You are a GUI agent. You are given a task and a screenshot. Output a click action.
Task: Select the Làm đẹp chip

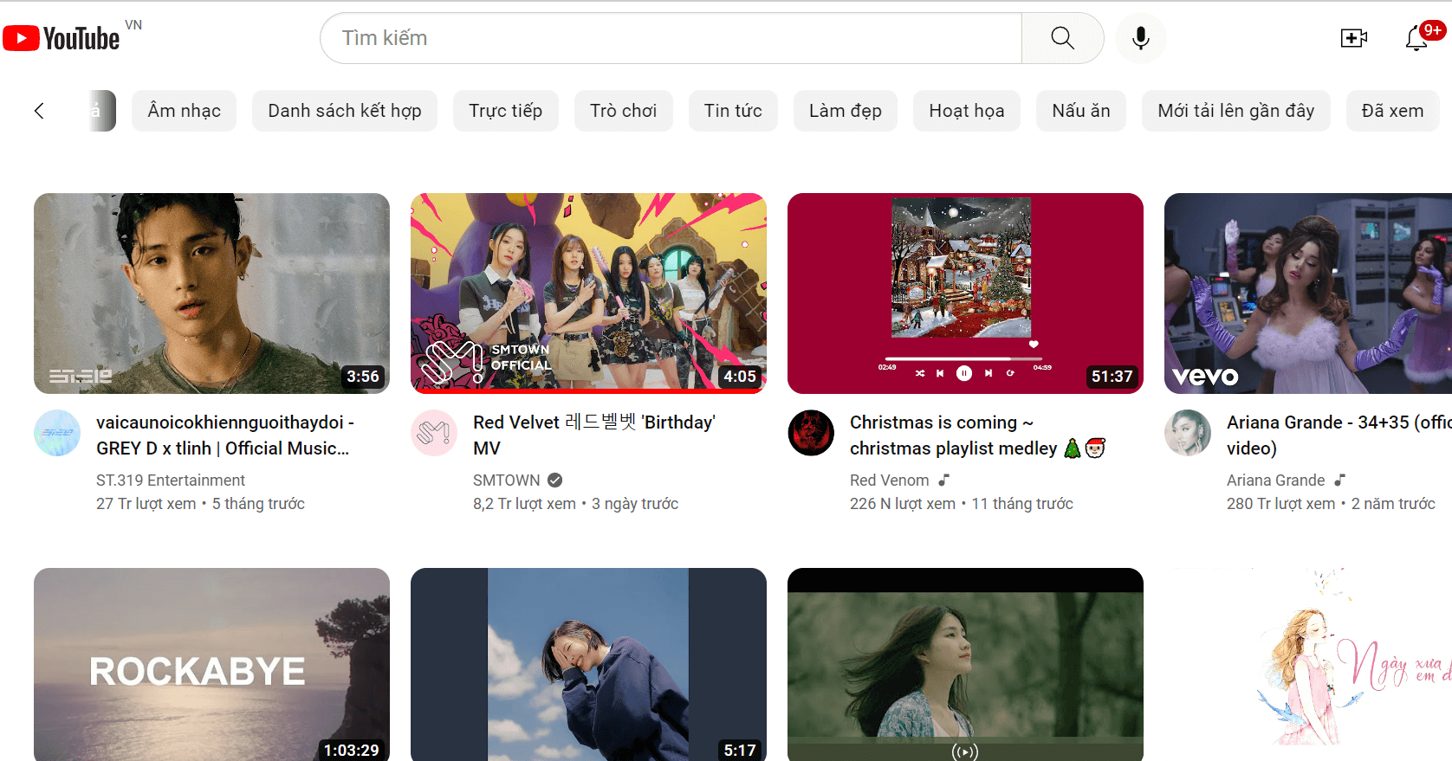point(846,111)
